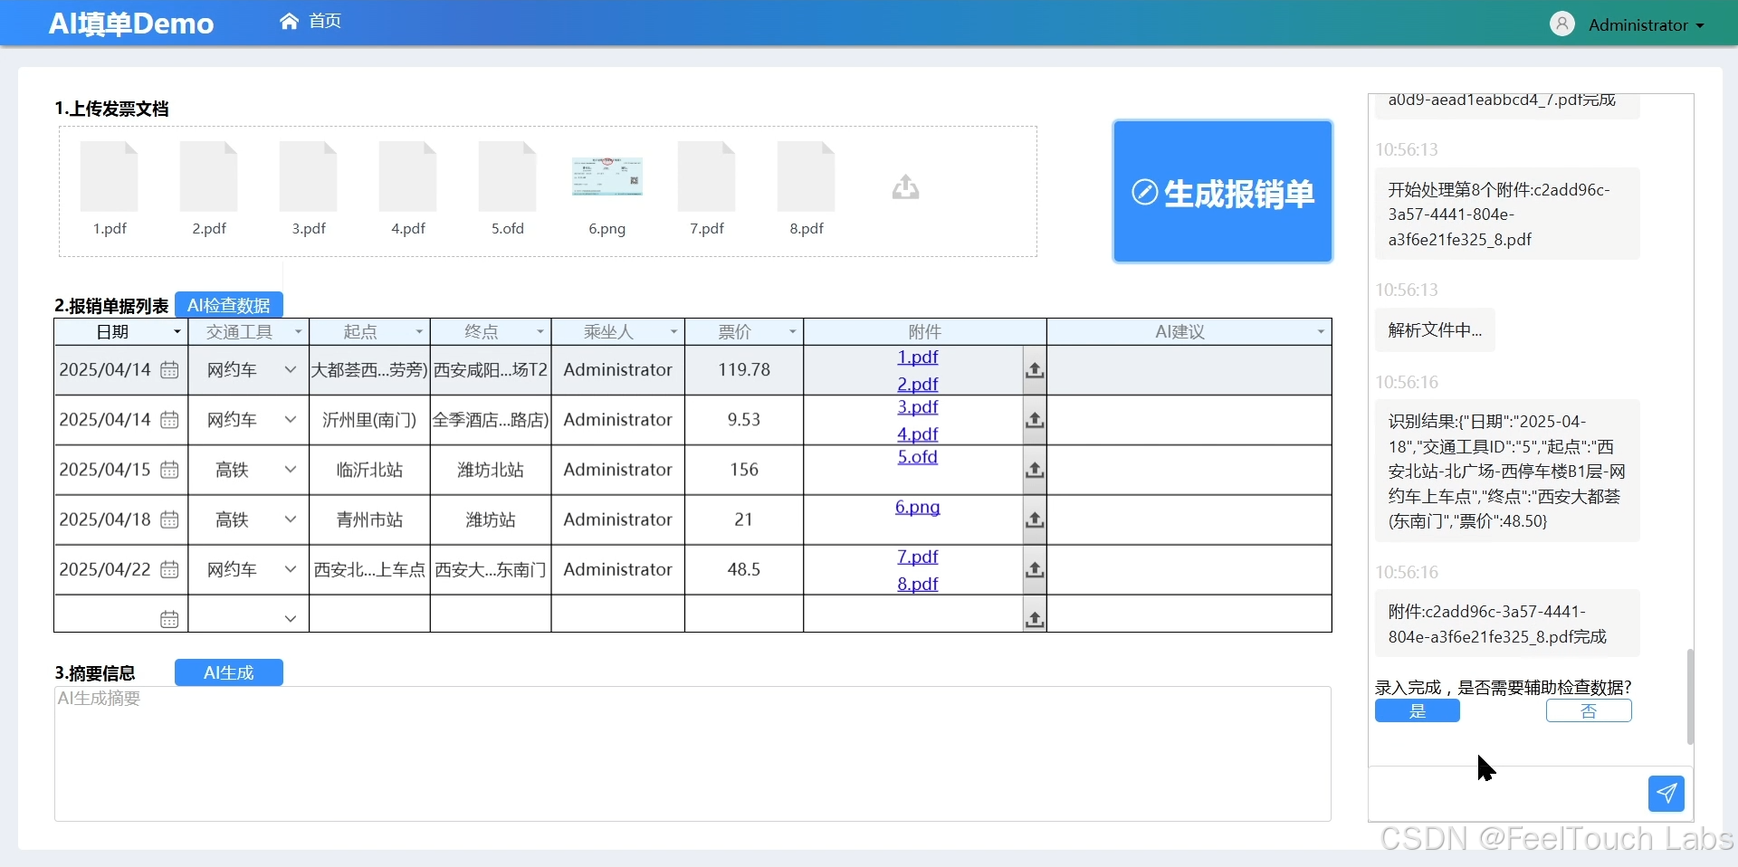Open the 乘坐人 column filter arrow
The image size is (1738, 867).
click(x=674, y=332)
